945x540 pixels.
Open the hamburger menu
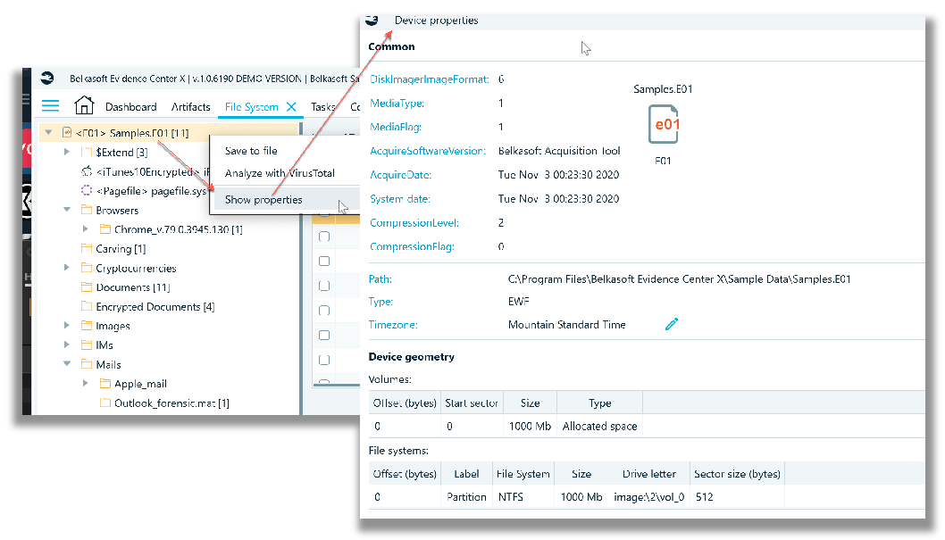pos(51,106)
